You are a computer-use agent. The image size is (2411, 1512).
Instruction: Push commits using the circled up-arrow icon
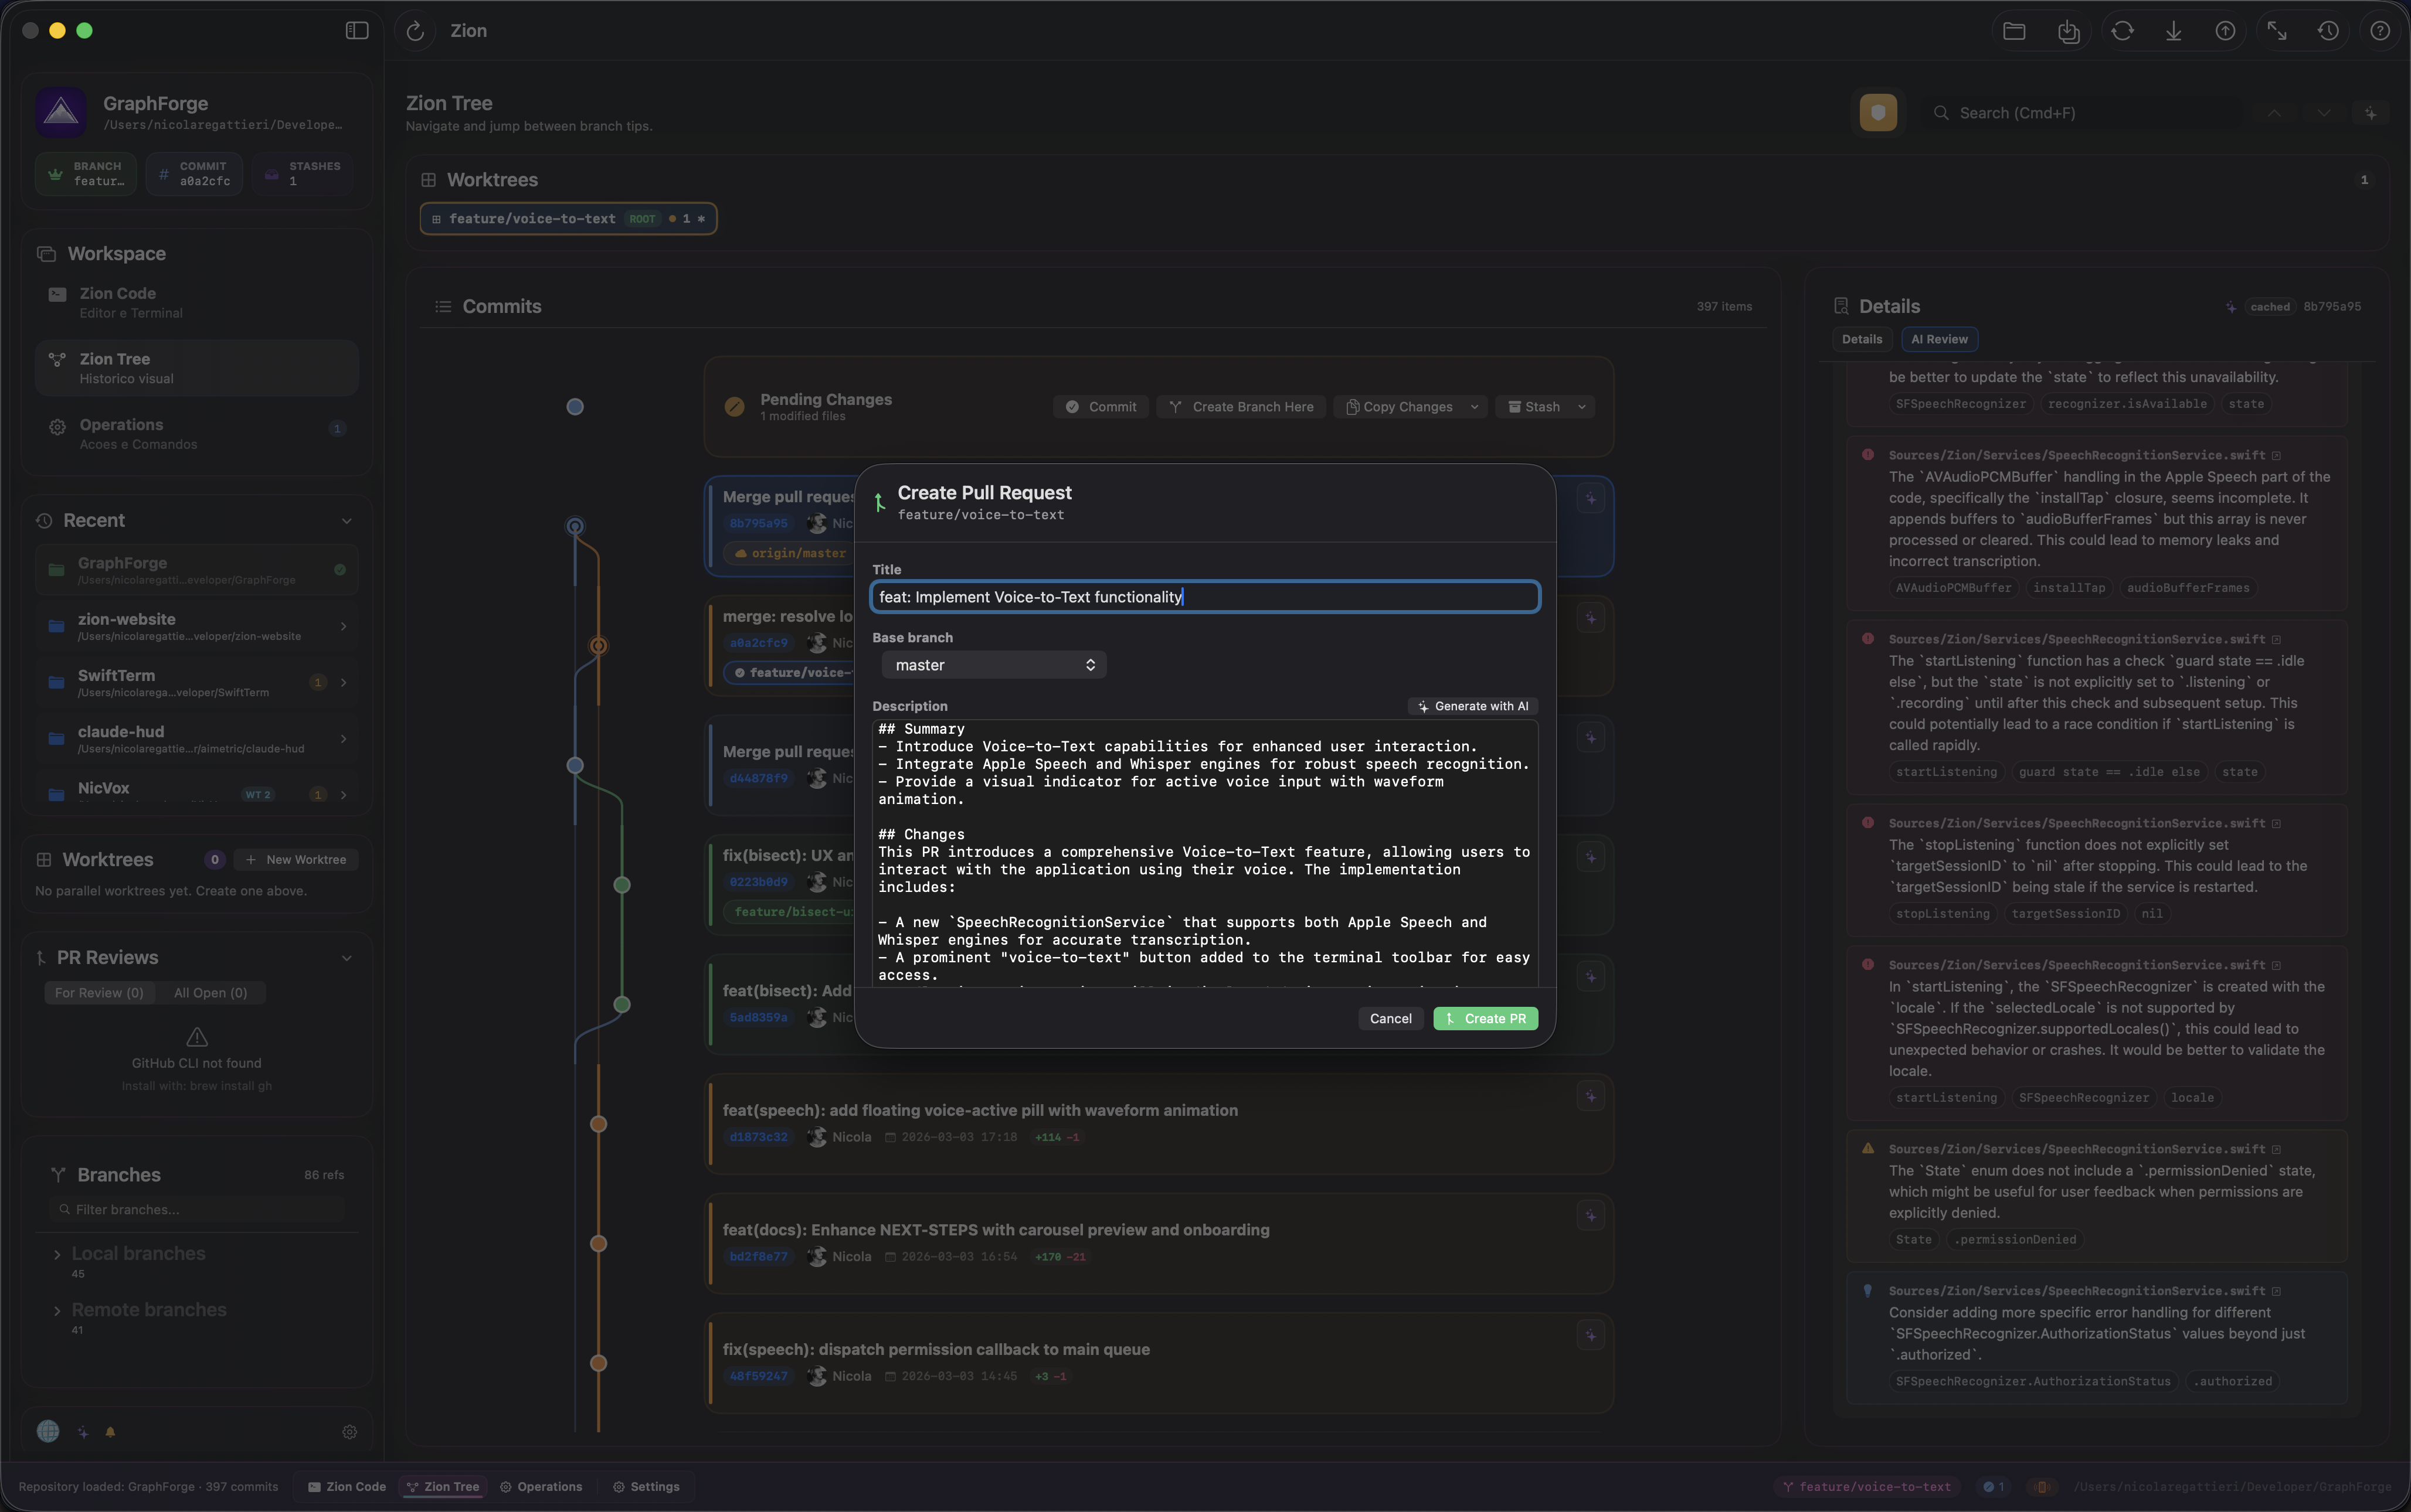tap(2224, 31)
